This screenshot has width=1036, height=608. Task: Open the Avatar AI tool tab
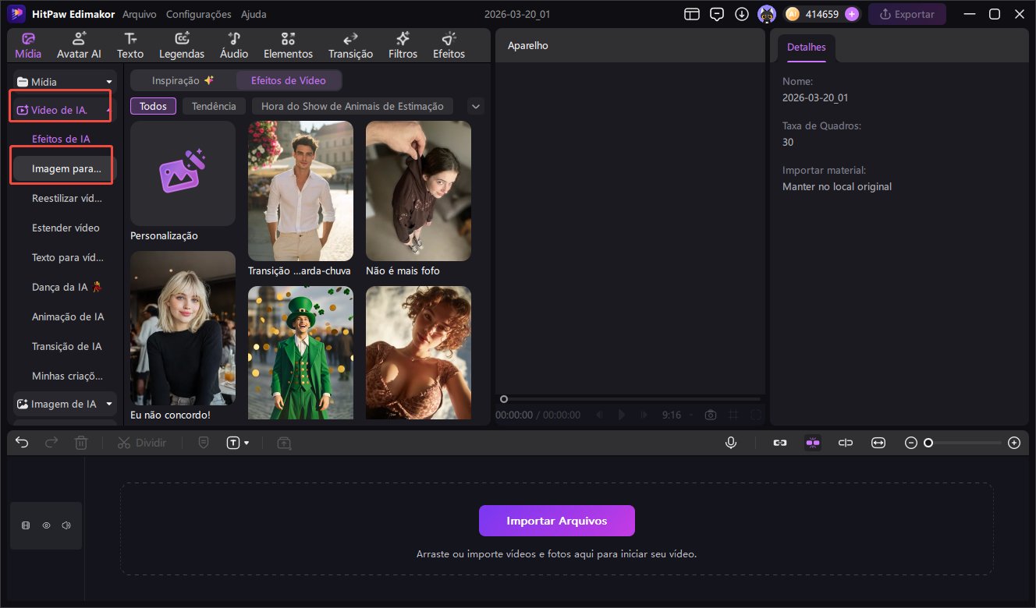tap(79, 45)
